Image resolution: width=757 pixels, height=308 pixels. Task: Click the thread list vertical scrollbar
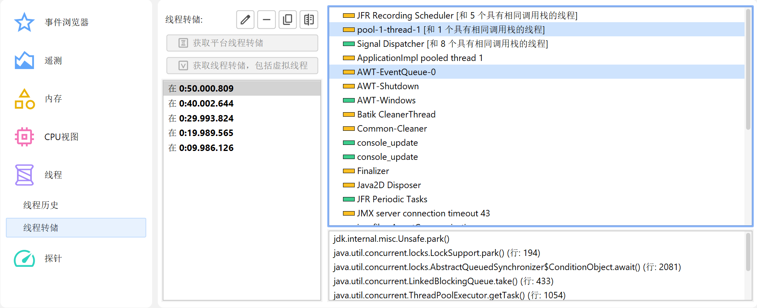point(748,69)
